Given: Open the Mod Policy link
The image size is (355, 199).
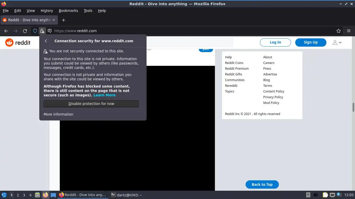Looking at the screenshot, I should pos(271,103).
